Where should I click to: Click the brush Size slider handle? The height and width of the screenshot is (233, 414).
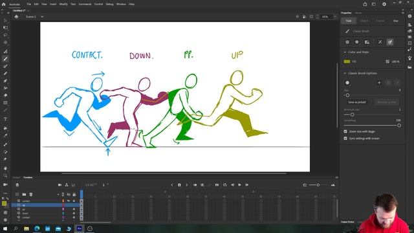[347, 95]
